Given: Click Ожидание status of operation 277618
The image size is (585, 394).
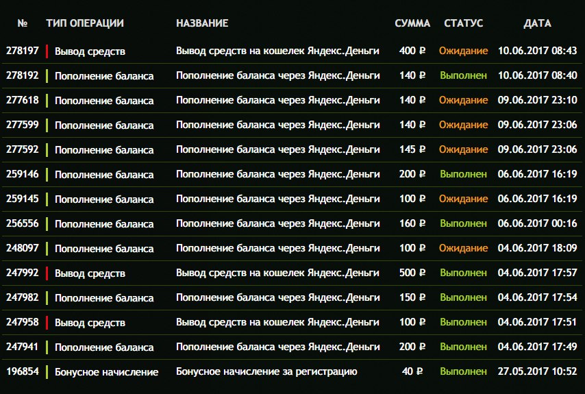Looking at the screenshot, I should click(463, 100).
